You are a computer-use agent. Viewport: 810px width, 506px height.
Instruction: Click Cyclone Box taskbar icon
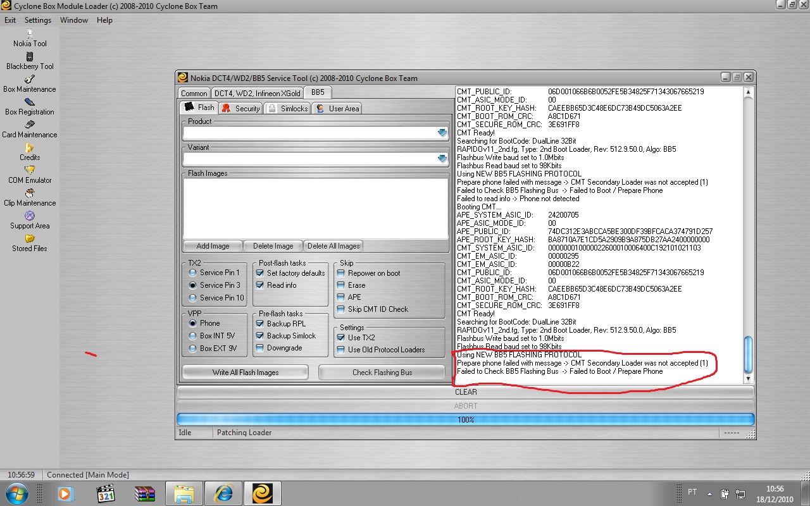coord(263,493)
